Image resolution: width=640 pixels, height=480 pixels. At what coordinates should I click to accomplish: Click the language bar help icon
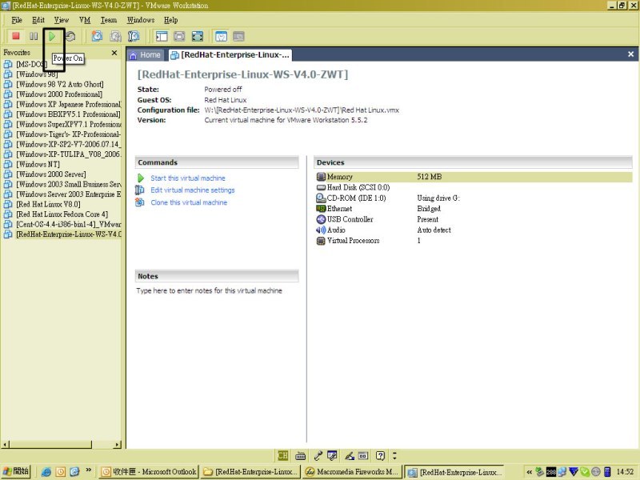click(381, 455)
